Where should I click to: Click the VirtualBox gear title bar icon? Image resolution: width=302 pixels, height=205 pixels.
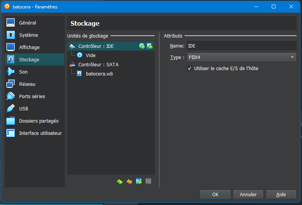[7, 7]
